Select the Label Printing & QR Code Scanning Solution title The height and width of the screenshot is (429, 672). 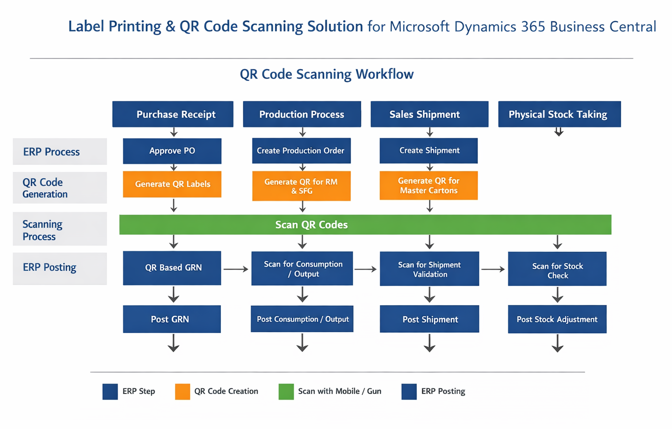pyautogui.click(x=216, y=26)
